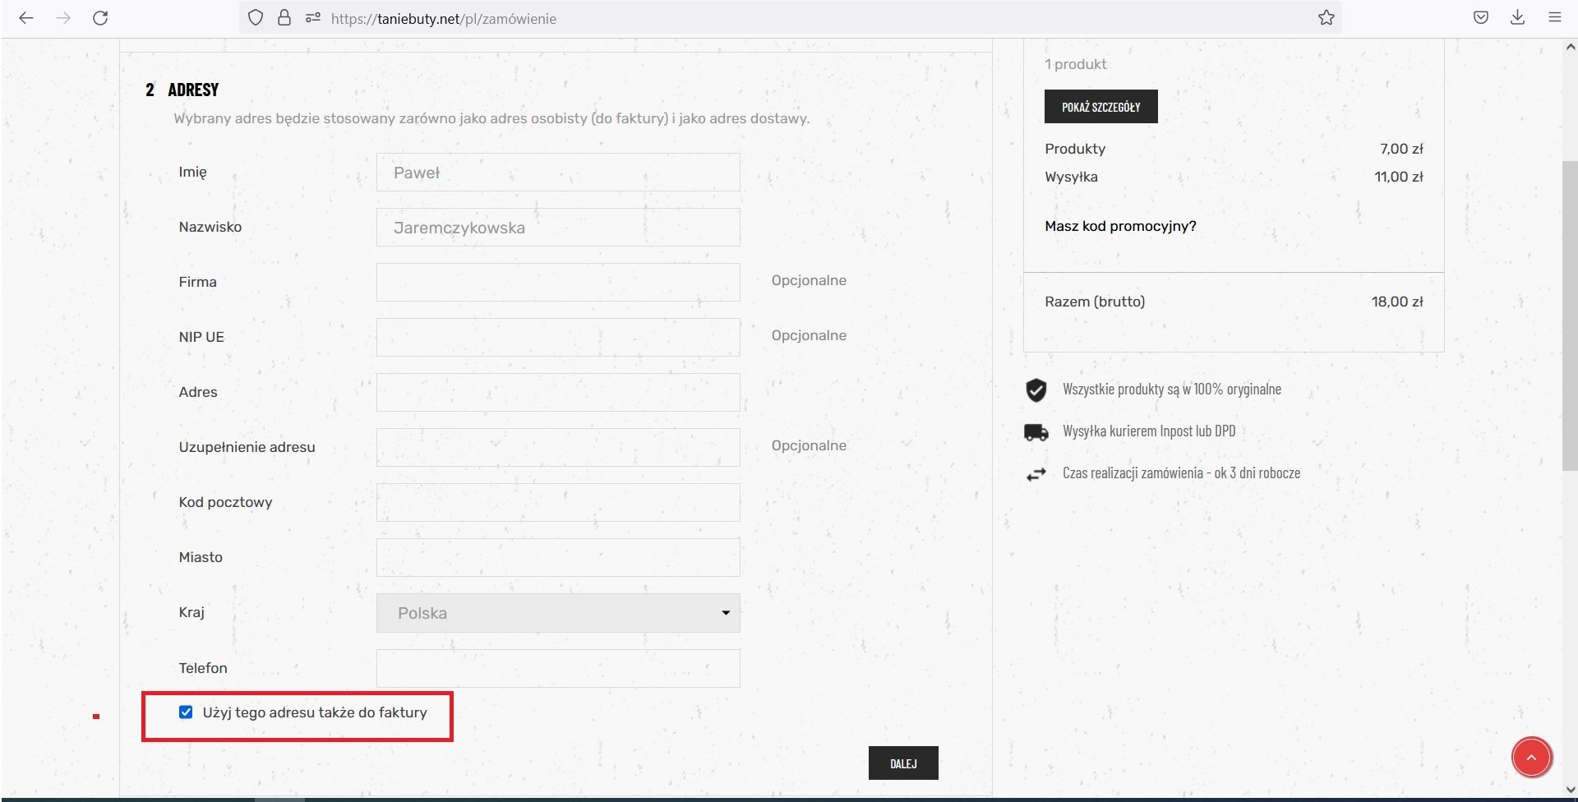Click the 'ADRESY' section heading

click(x=193, y=90)
